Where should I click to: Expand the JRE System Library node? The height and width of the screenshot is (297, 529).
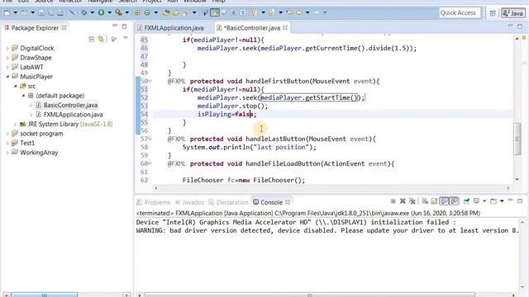16,125
